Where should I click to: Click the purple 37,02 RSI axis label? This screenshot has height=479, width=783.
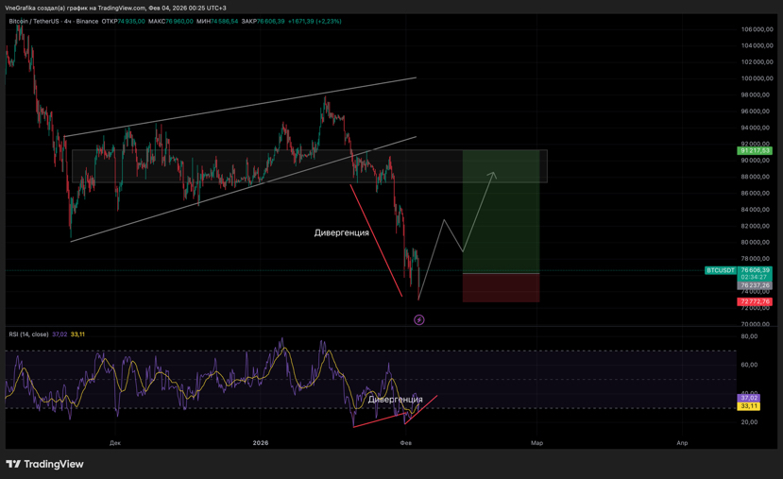coord(749,398)
